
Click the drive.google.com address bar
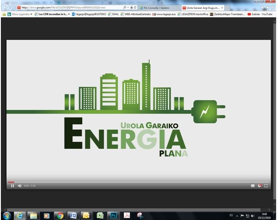point(70,7)
